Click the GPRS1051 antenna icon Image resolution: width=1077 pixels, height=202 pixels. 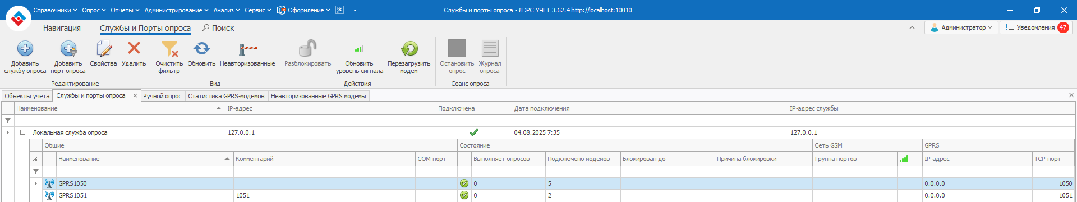pos(49,195)
